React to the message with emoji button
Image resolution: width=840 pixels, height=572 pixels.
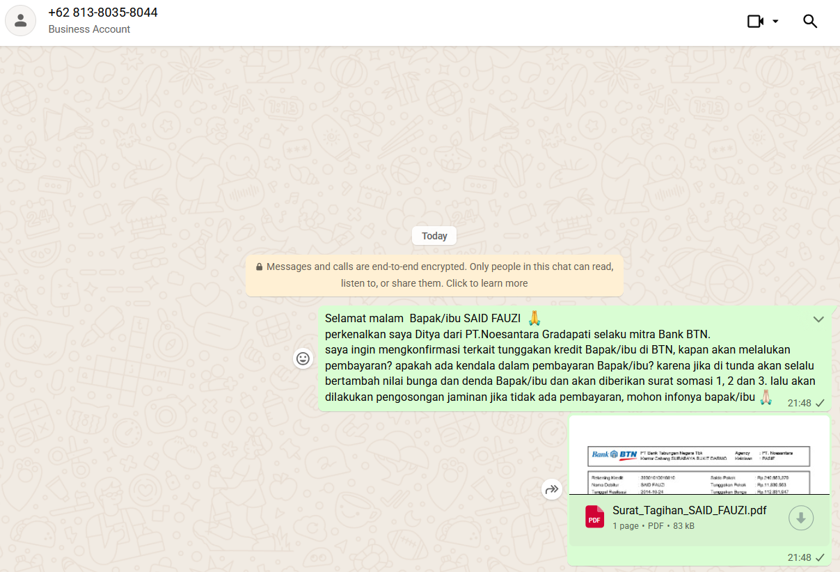303,358
